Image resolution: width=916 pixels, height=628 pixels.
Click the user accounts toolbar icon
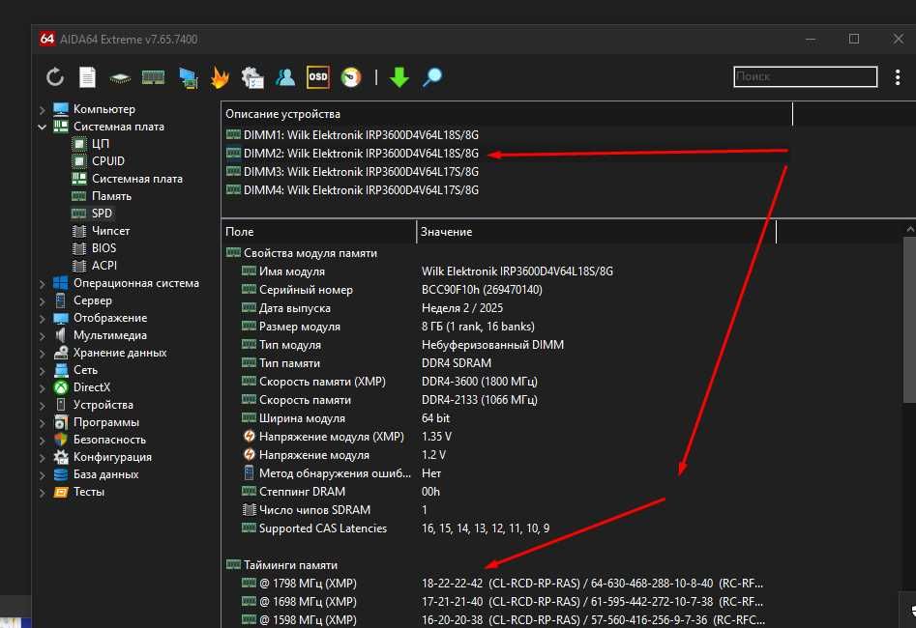[285, 77]
